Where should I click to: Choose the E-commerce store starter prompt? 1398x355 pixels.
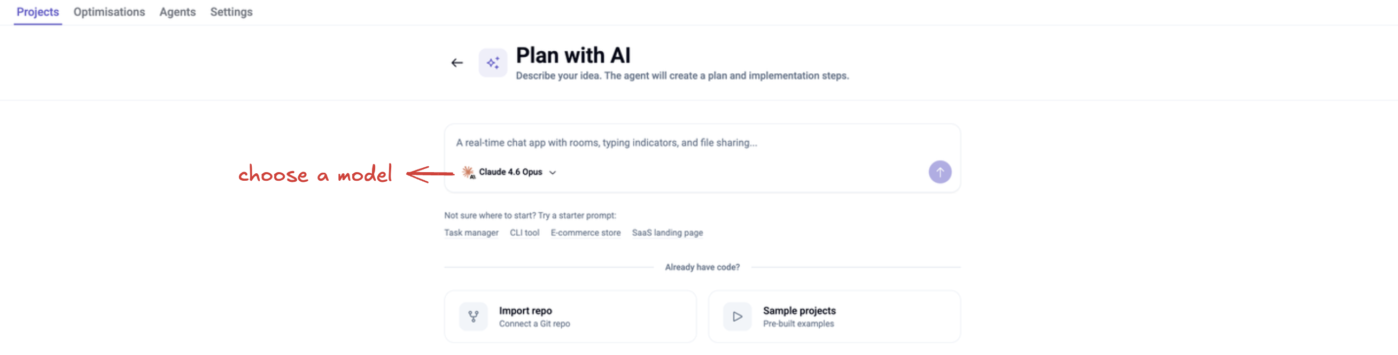pyautogui.click(x=586, y=233)
